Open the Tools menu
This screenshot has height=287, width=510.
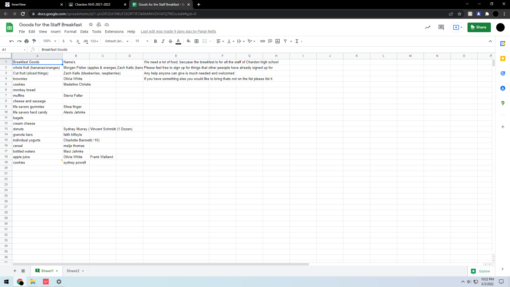[x=96, y=31]
